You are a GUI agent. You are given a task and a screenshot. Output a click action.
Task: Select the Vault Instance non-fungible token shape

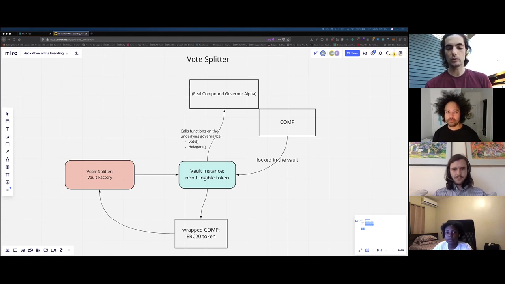[x=207, y=174]
